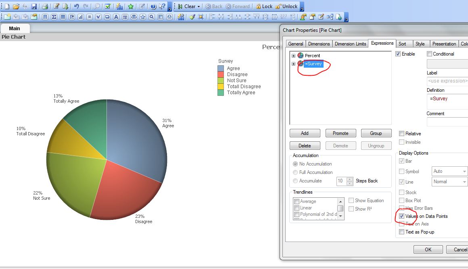
Task: Create a Text Object A icon
Action: 116,17
